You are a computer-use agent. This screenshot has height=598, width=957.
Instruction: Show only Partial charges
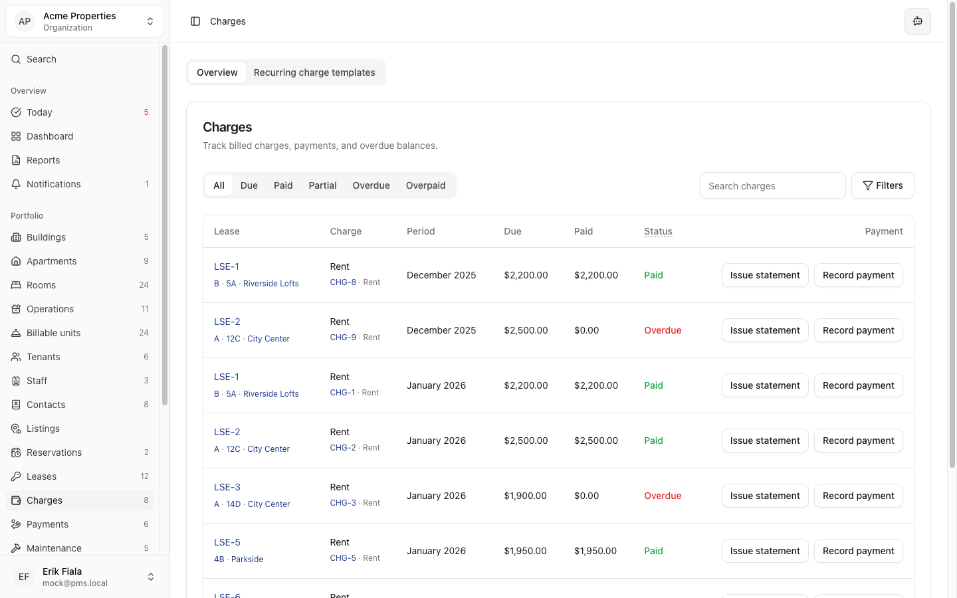[322, 185]
